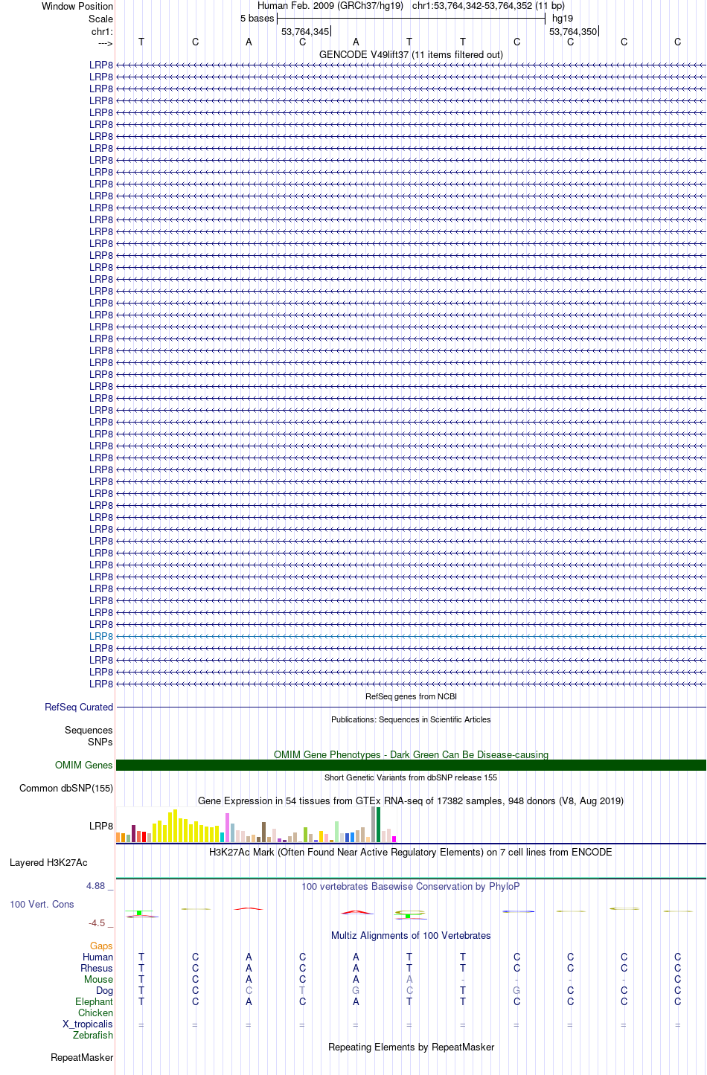This screenshot has width=707, height=1075.
Task: Select the Zebrafish alignment row label
Action: pos(93,1036)
